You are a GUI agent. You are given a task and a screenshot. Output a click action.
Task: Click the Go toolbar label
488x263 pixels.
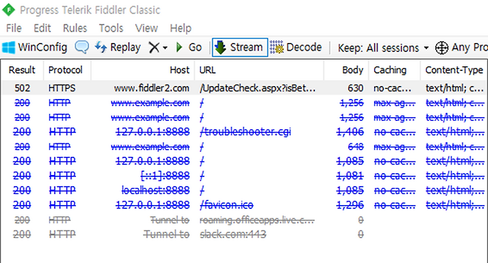195,48
